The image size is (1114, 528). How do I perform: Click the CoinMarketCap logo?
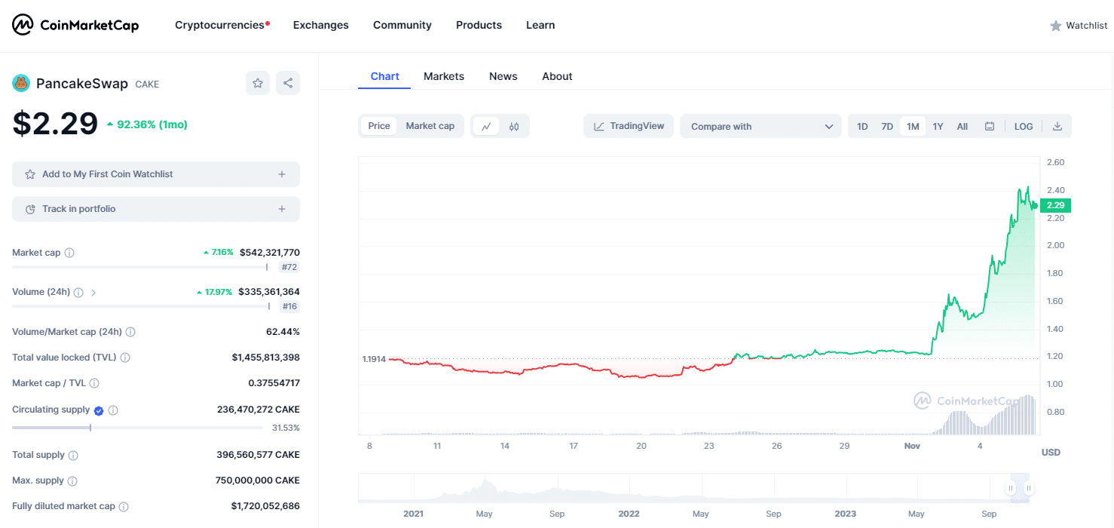[x=75, y=25]
